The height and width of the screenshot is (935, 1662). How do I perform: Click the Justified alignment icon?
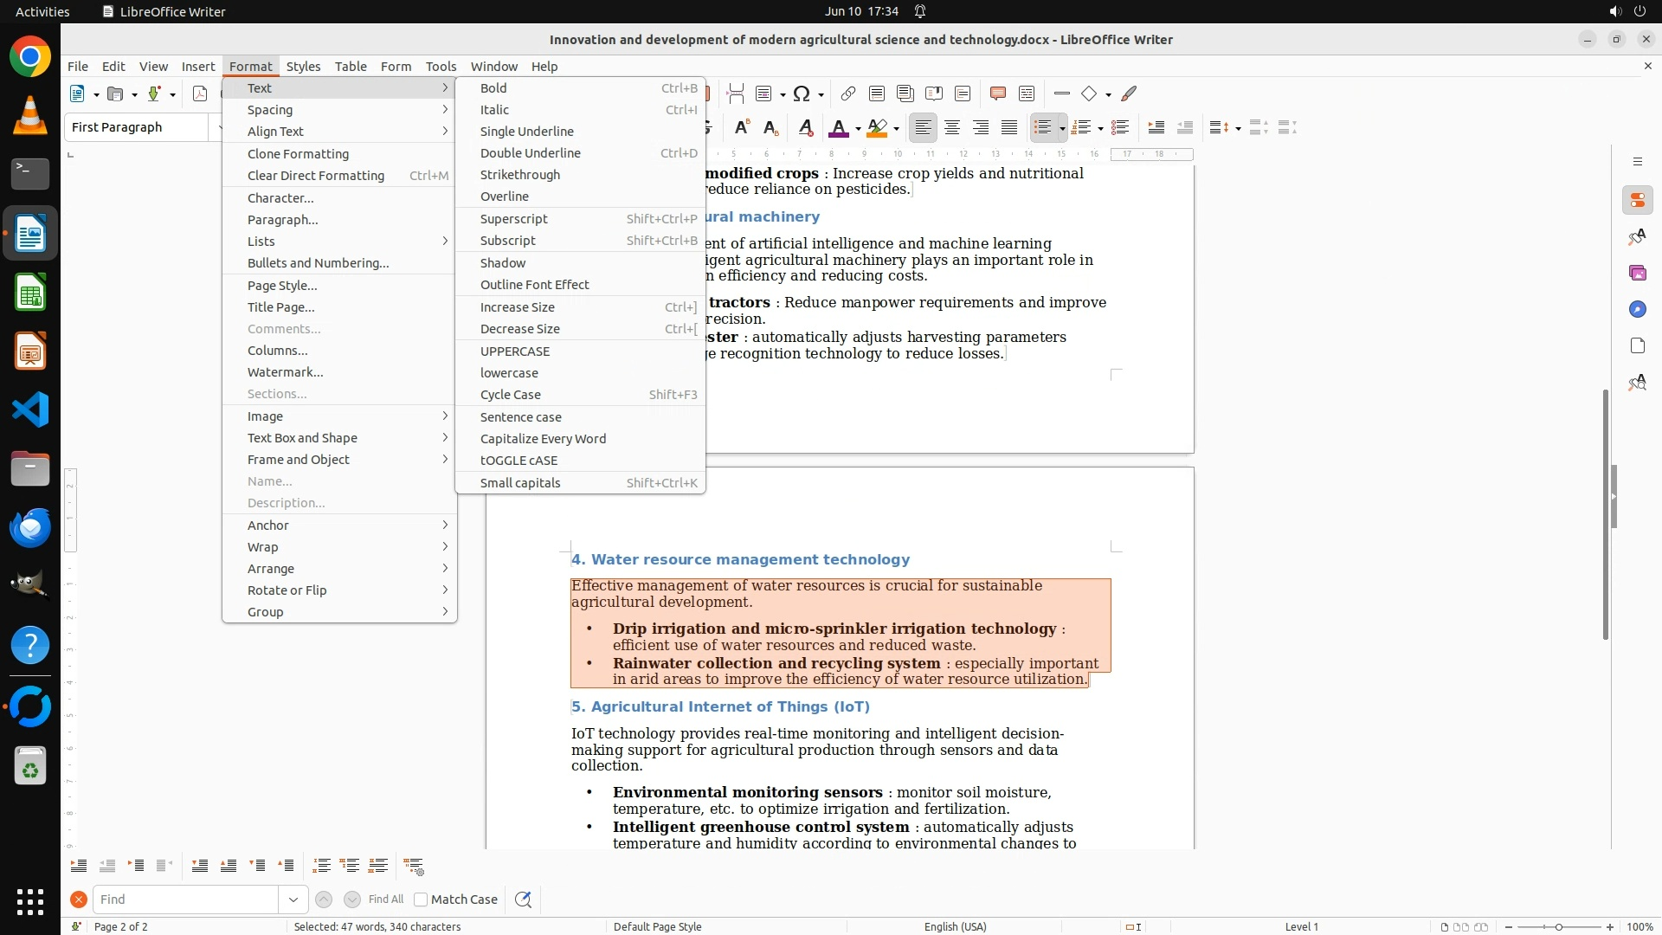point(1009,128)
